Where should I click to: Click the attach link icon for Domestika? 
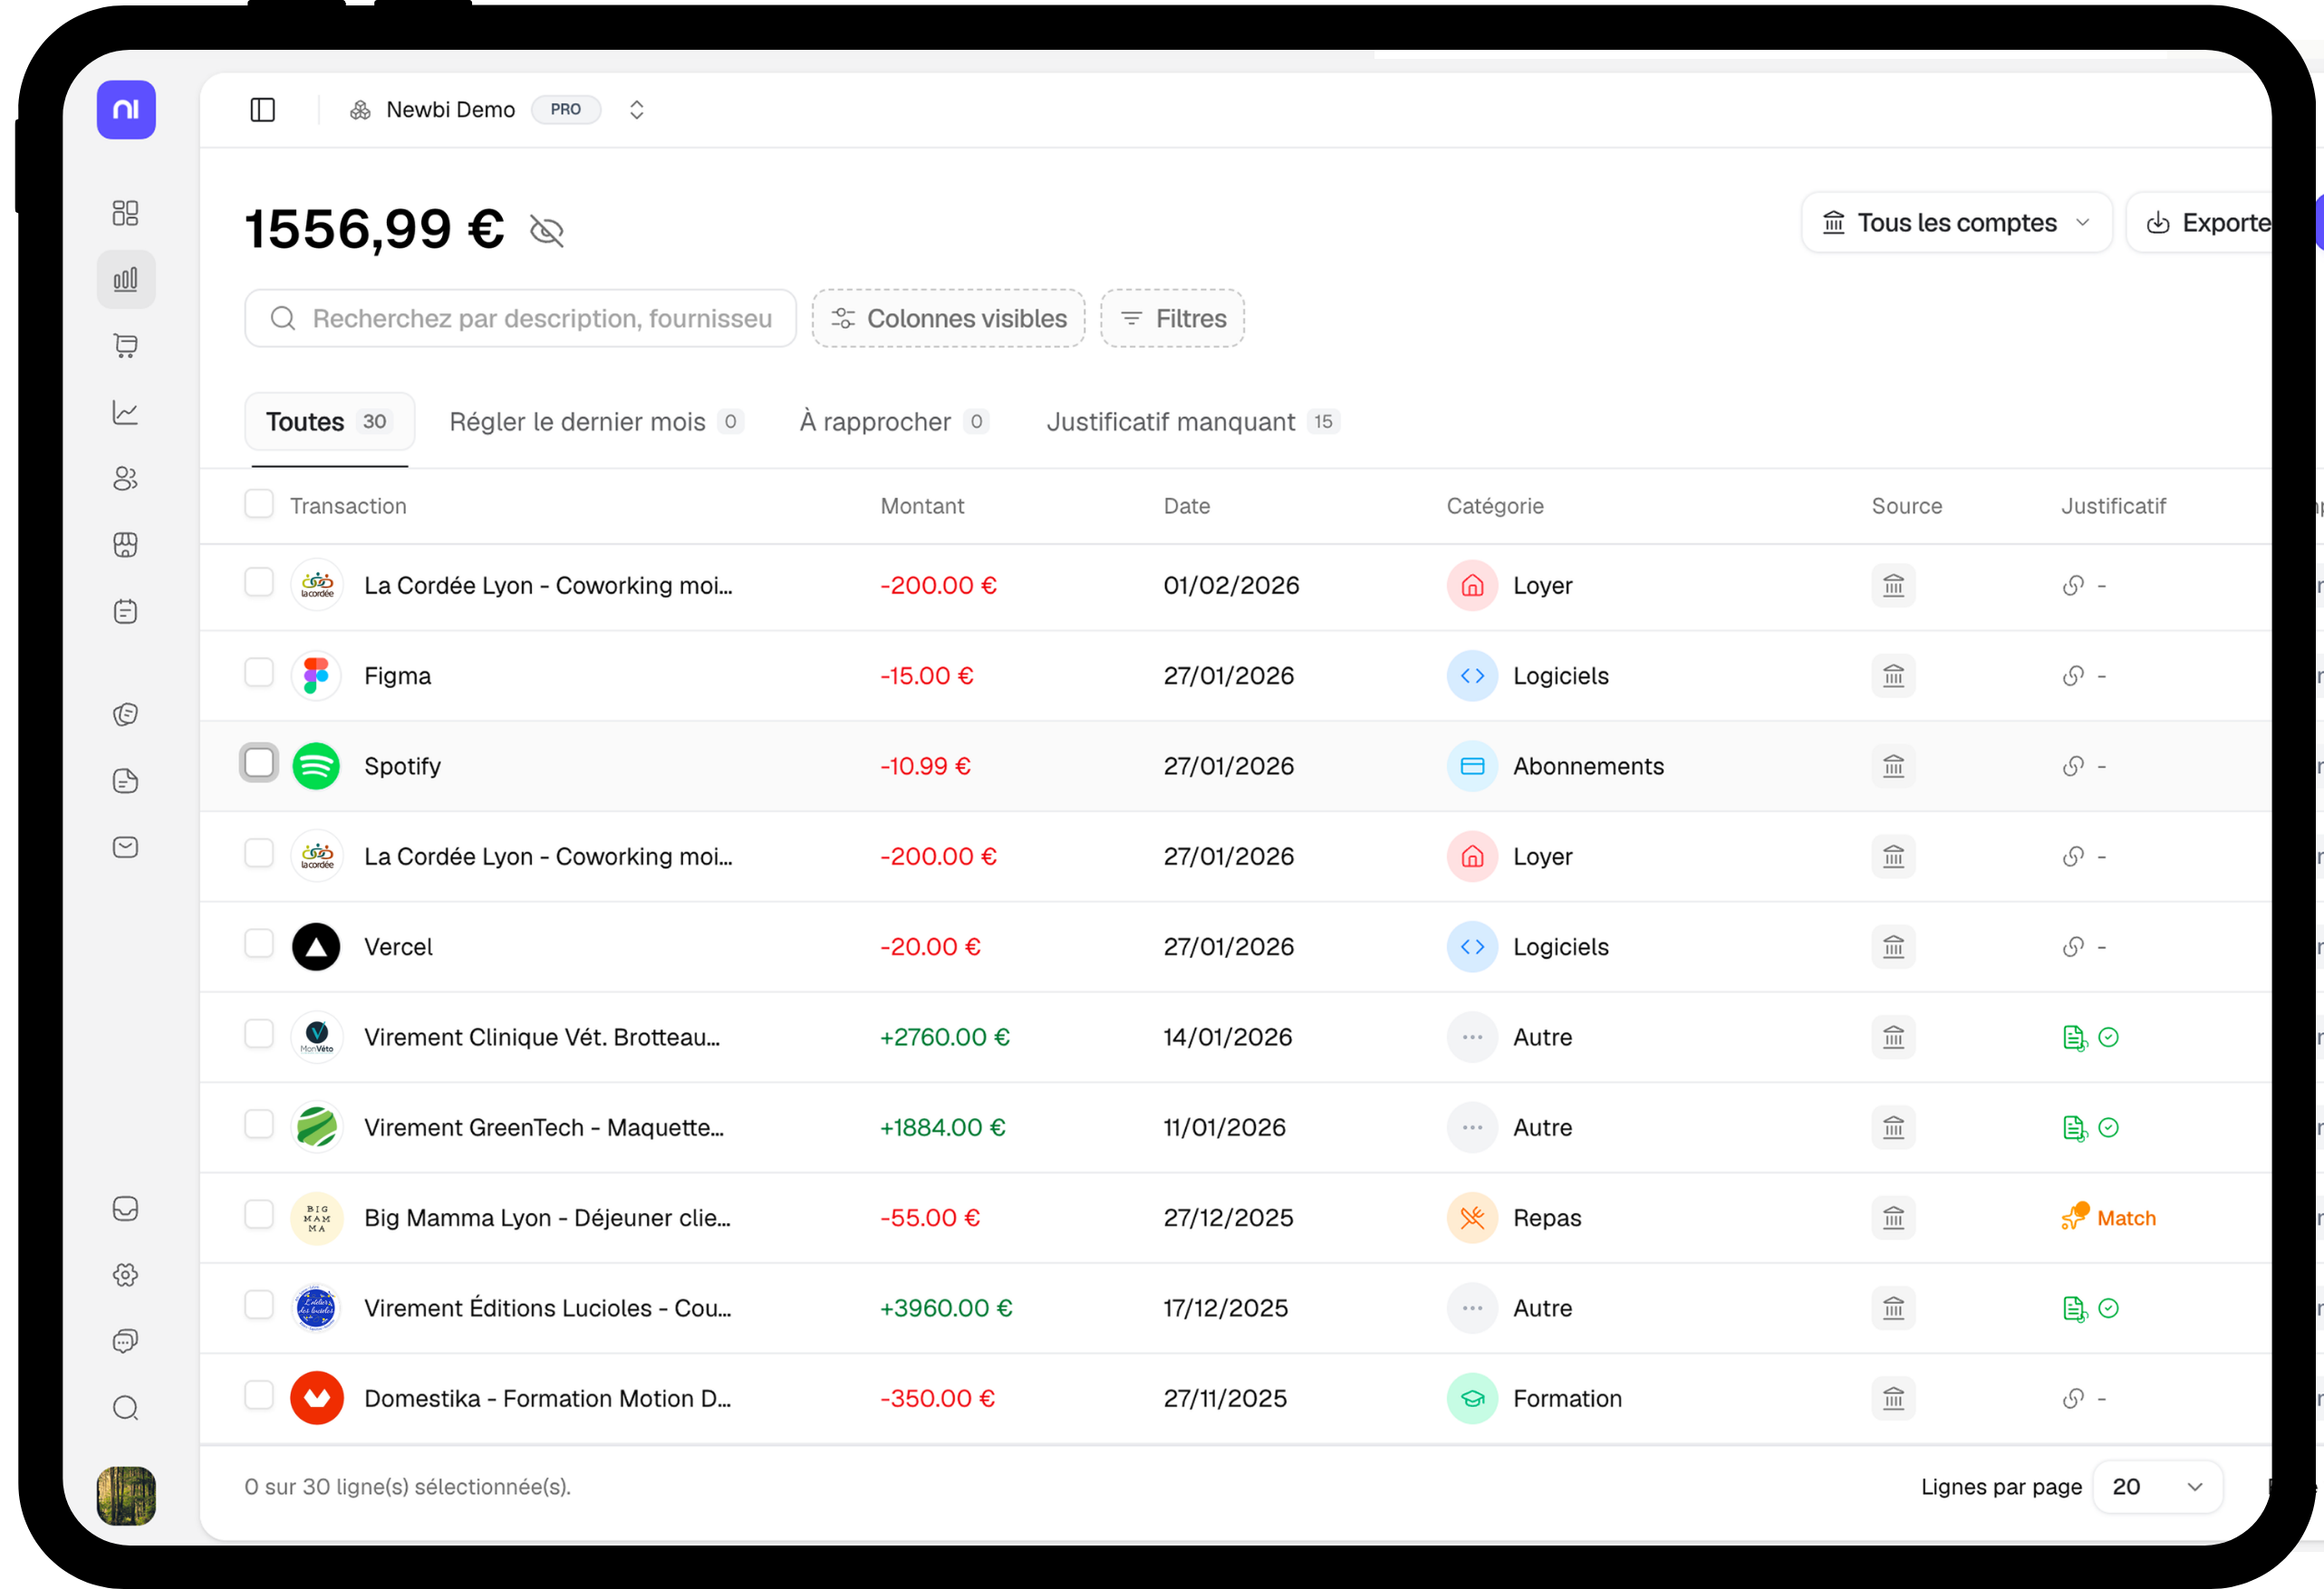pos(2074,1399)
